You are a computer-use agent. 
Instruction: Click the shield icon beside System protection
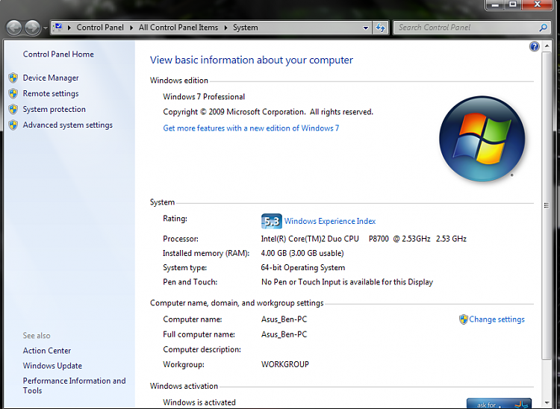click(13, 109)
